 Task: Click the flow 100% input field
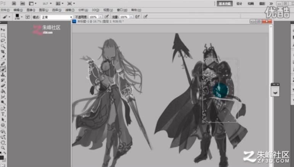point(124,17)
